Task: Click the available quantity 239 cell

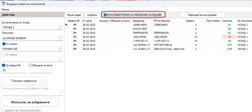Action: [229, 49]
